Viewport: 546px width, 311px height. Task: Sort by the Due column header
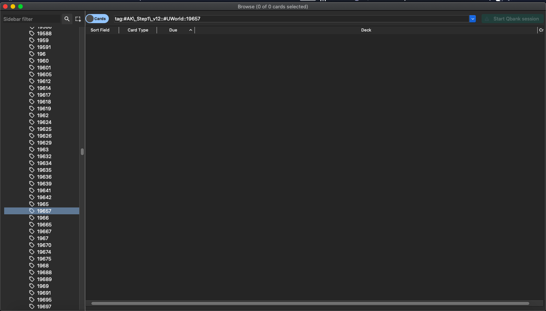pos(173,30)
